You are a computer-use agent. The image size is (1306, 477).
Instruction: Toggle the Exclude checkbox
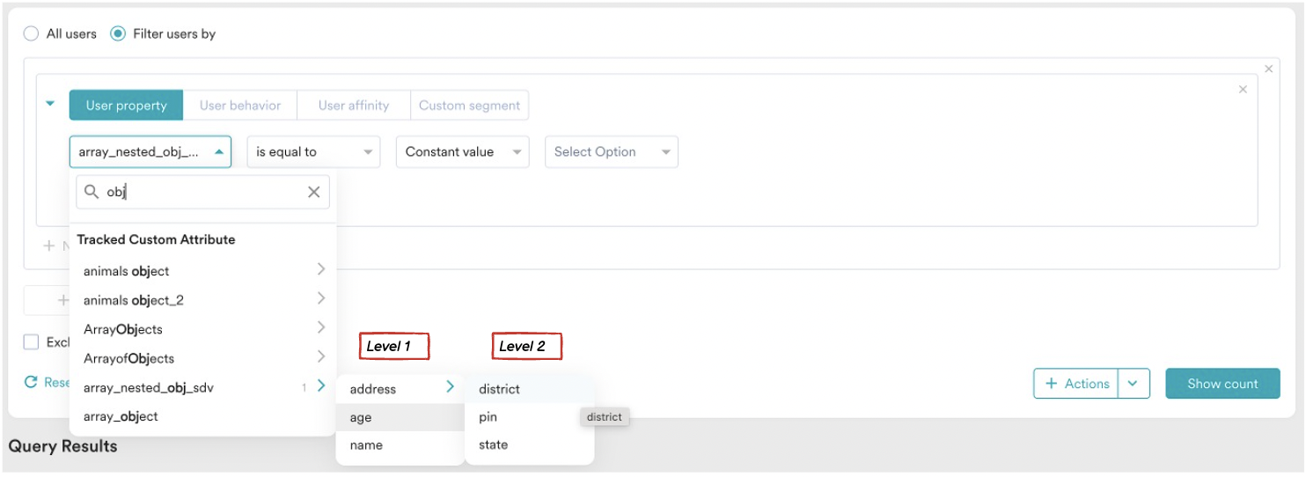click(32, 341)
